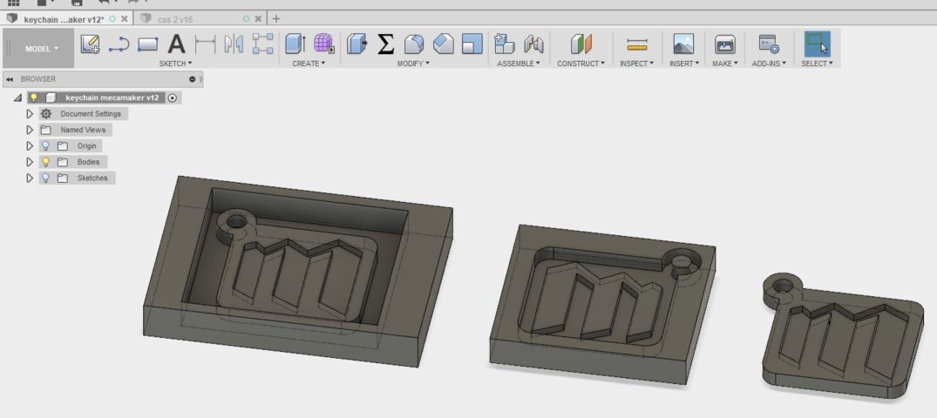Select the Chamfer tool
The width and height of the screenshot is (937, 418).
(444, 44)
